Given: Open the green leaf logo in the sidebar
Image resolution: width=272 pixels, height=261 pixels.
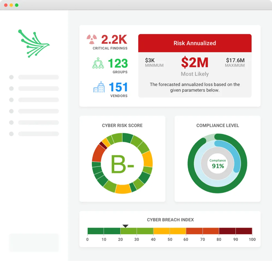Looking at the screenshot, I should (x=33, y=44).
